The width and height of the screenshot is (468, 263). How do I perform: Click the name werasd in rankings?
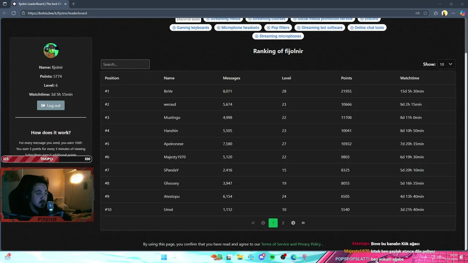(170, 104)
